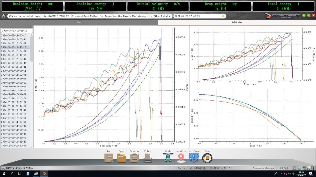This screenshot has width=316, height=177.
Task: Open Windows Task View
Action: click(x=20, y=174)
